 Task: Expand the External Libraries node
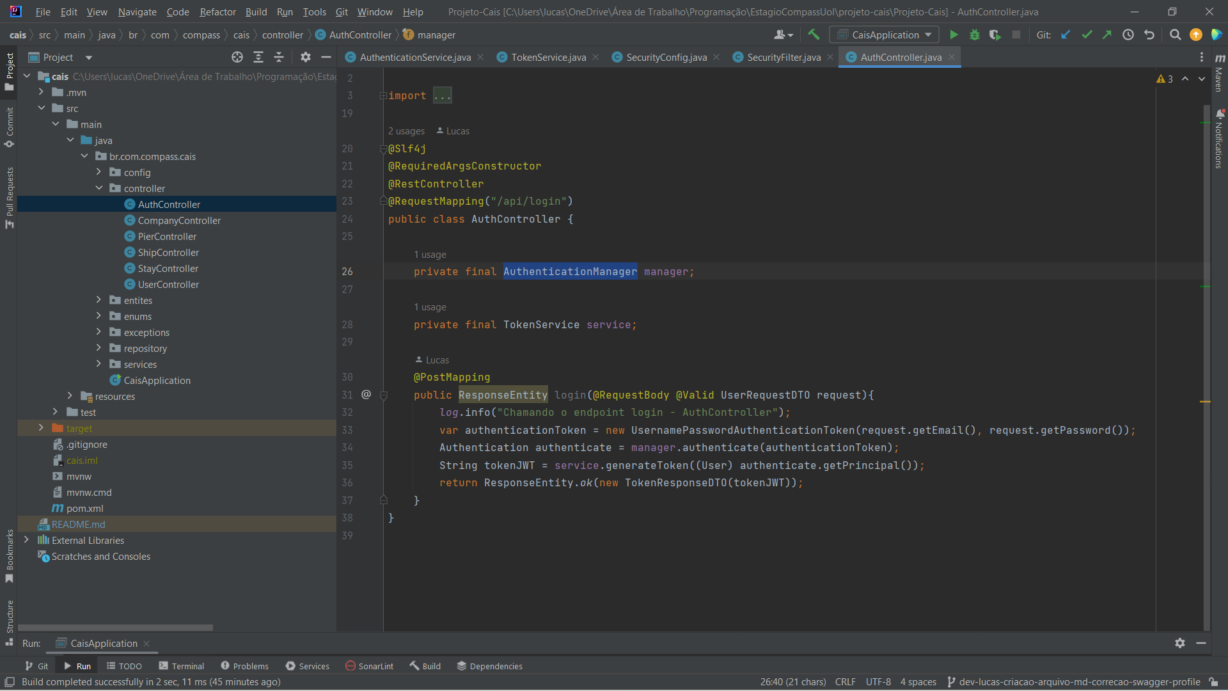point(26,541)
